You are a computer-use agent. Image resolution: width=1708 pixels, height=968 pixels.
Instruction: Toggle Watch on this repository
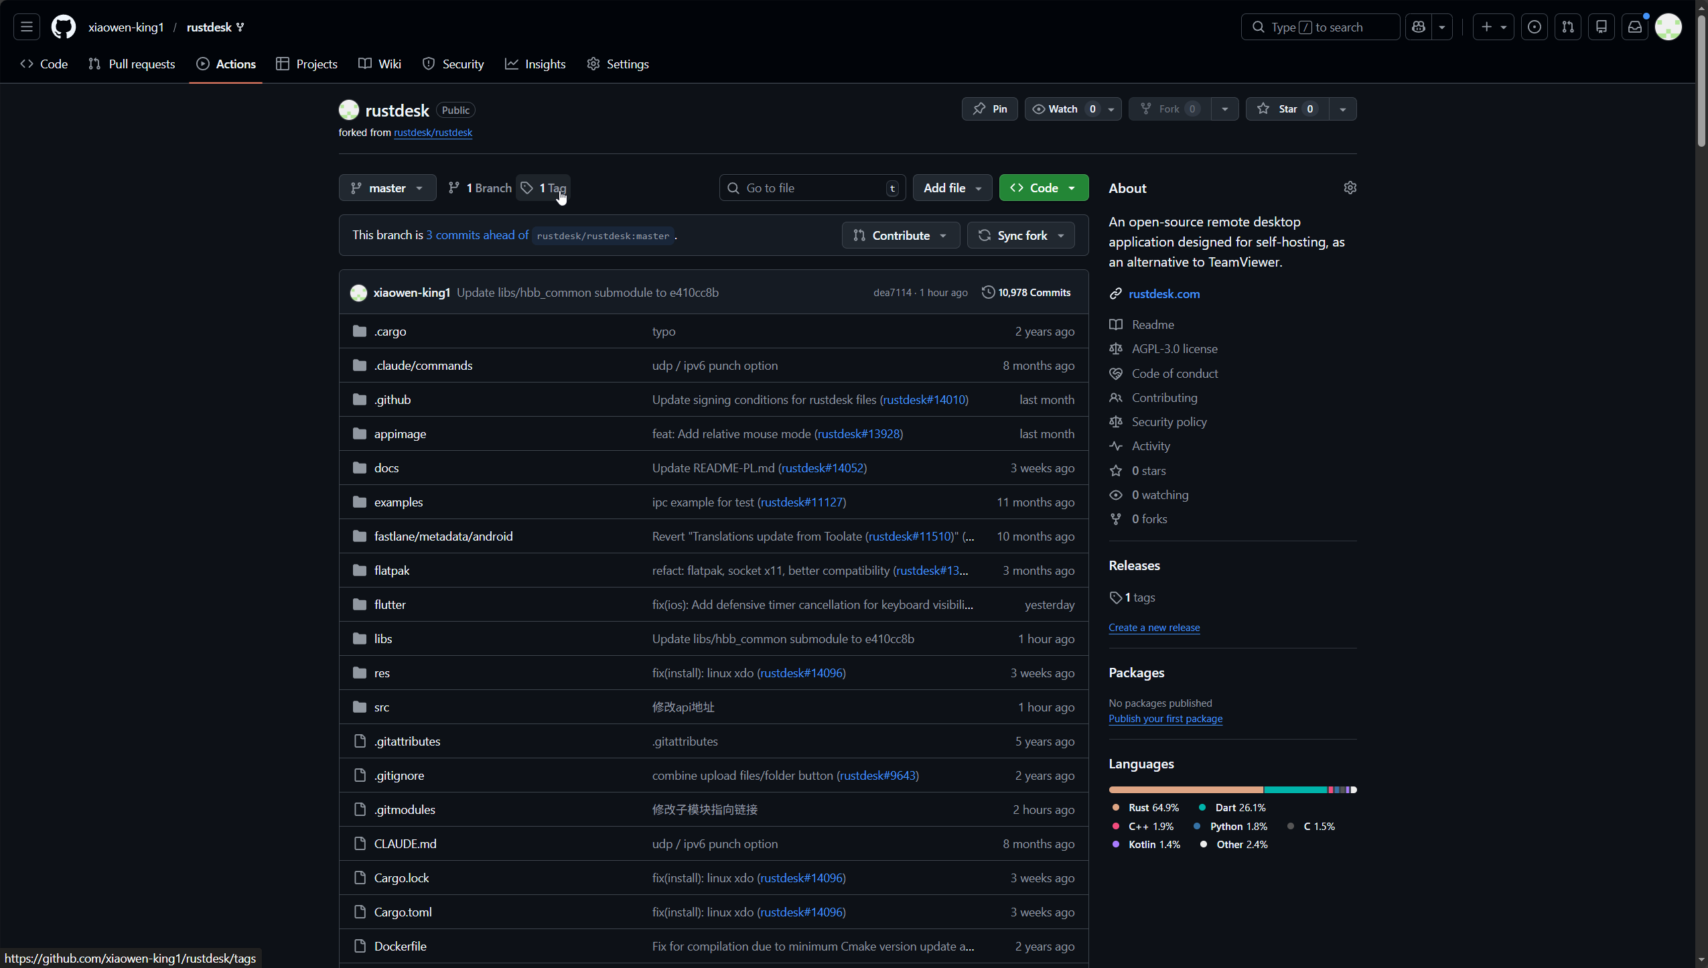point(1064,109)
